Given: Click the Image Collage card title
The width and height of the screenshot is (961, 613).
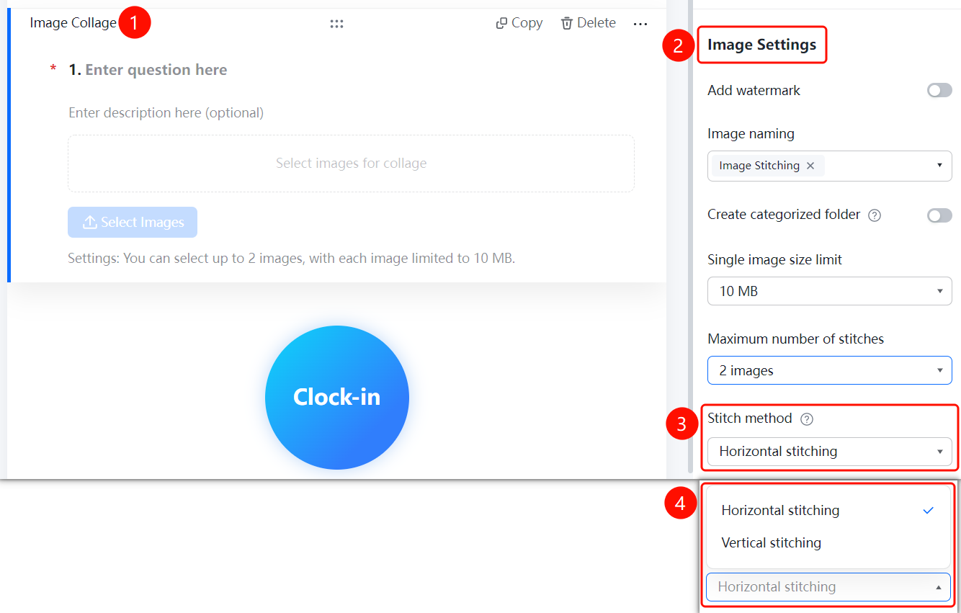Looking at the screenshot, I should pos(73,23).
